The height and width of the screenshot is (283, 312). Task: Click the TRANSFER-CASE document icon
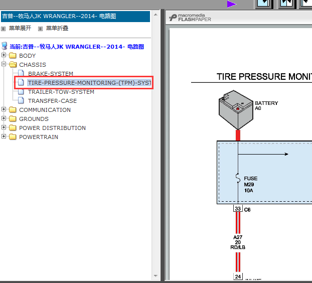click(x=21, y=100)
